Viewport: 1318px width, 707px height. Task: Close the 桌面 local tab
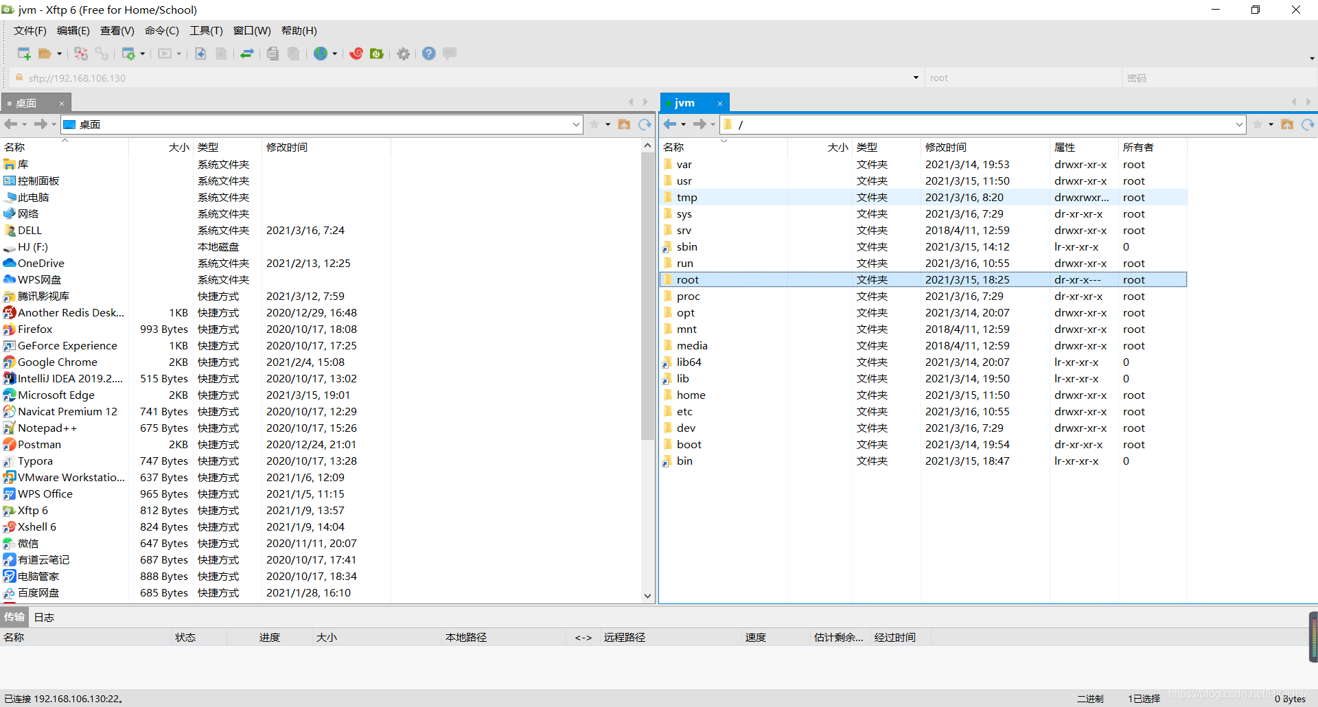point(62,104)
